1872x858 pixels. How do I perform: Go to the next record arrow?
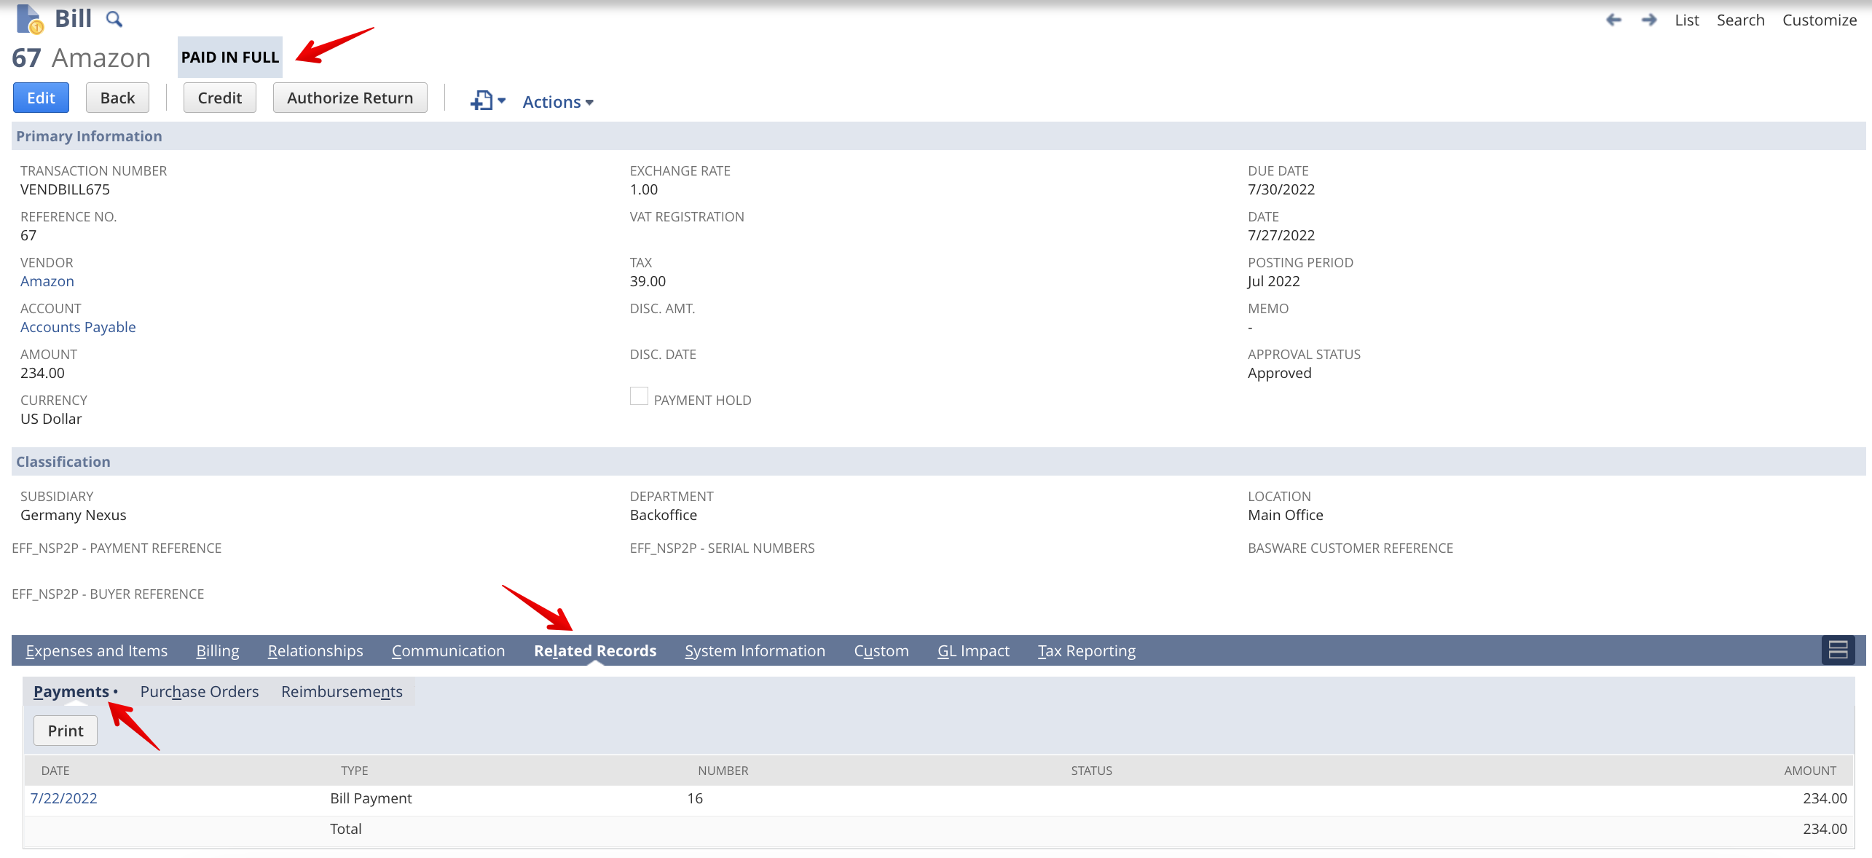tap(1650, 20)
